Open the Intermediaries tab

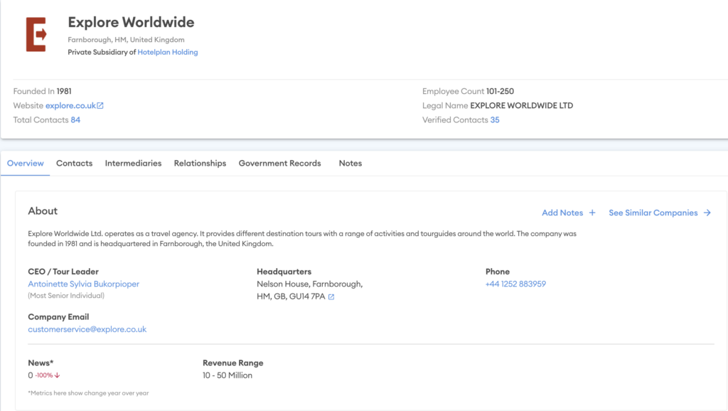click(x=133, y=163)
